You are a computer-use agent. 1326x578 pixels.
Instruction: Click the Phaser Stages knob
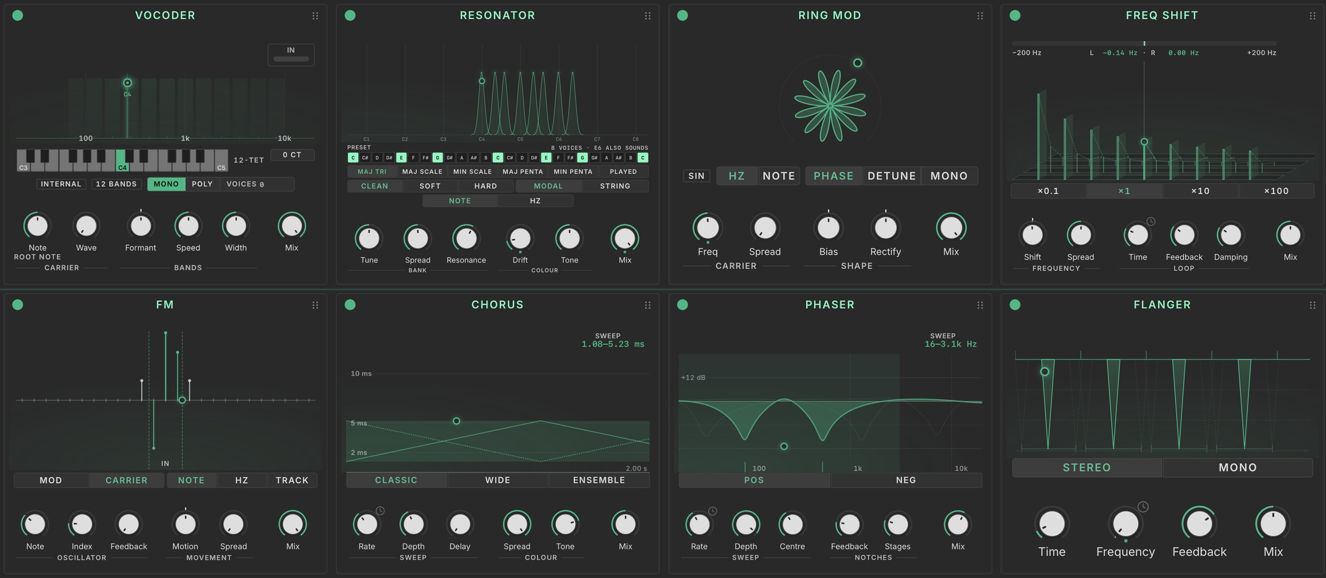pos(897,525)
